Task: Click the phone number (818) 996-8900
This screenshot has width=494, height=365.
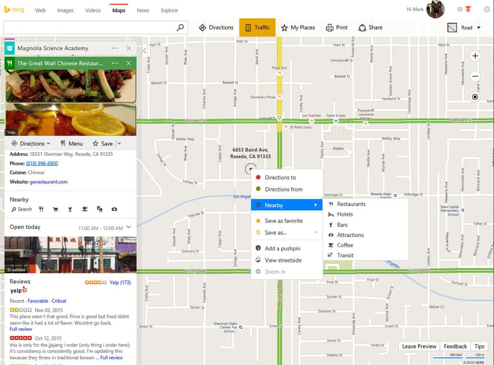Action: [x=42, y=163]
